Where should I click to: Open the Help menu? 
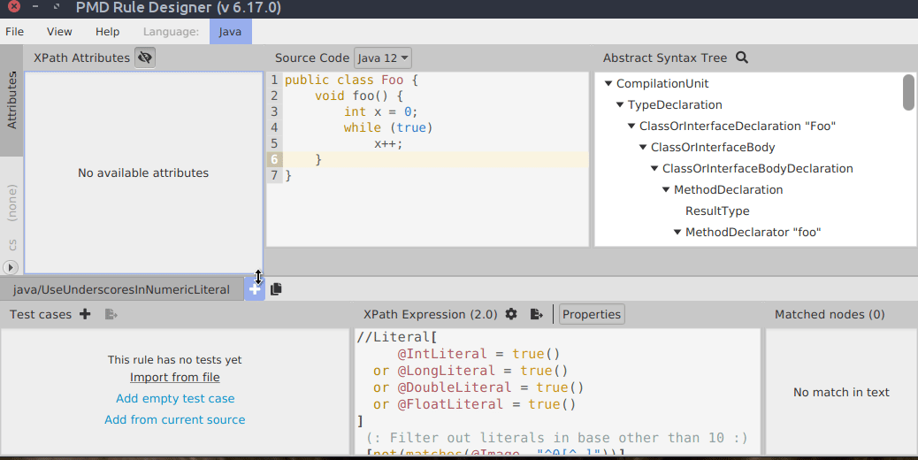tap(107, 32)
